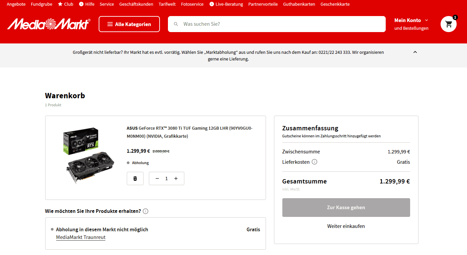
Task: Click the quantity value 1
Action: click(x=166, y=178)
